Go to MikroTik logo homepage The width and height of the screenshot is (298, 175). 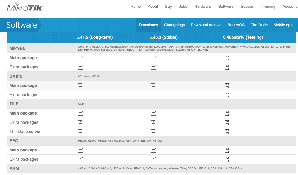[25, 7]
